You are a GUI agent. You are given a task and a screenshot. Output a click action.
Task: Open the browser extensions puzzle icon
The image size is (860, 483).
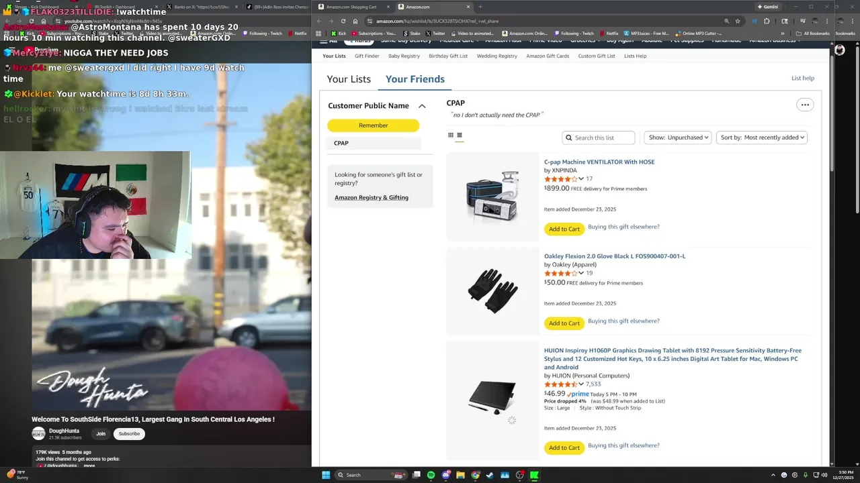tap(767, 21)
